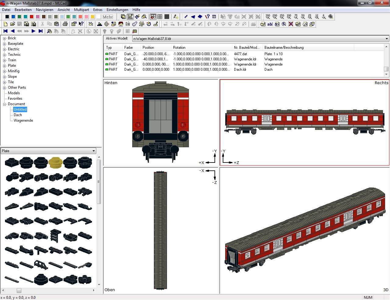Toggle the fine grid button
The width and height of the screenshot is (390, 300).
(x=167, y=16)
